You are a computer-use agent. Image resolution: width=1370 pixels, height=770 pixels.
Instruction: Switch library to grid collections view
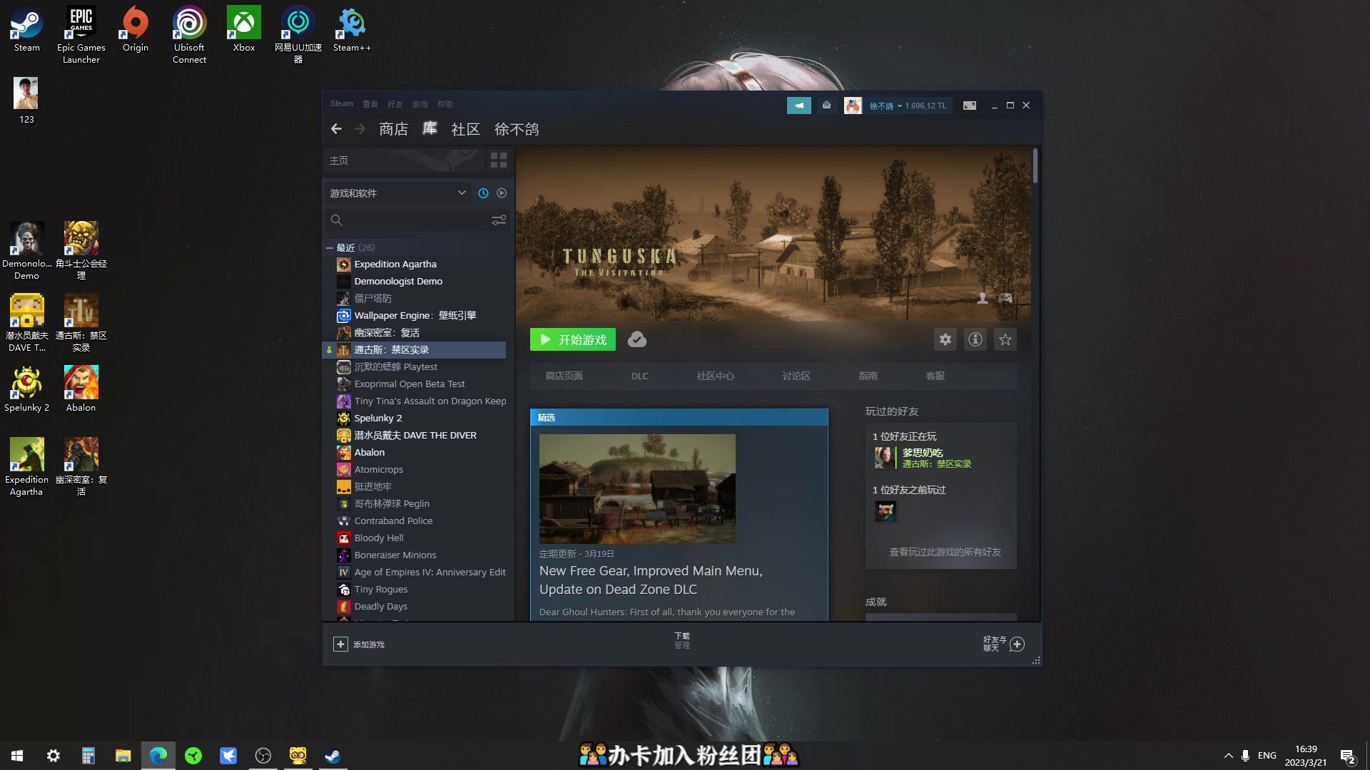[499, 160]
